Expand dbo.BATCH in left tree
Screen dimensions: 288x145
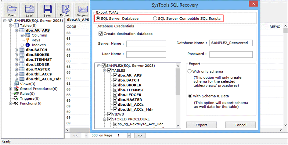coord(16,50)
